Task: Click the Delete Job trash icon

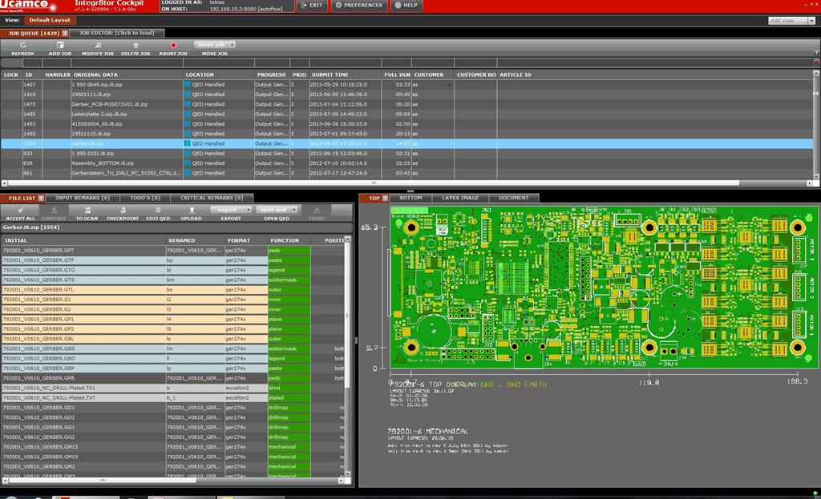Action: click(135, 46)
